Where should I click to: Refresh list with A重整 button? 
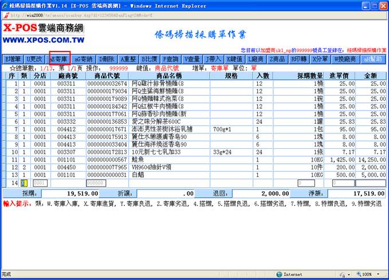pos(128,59)
